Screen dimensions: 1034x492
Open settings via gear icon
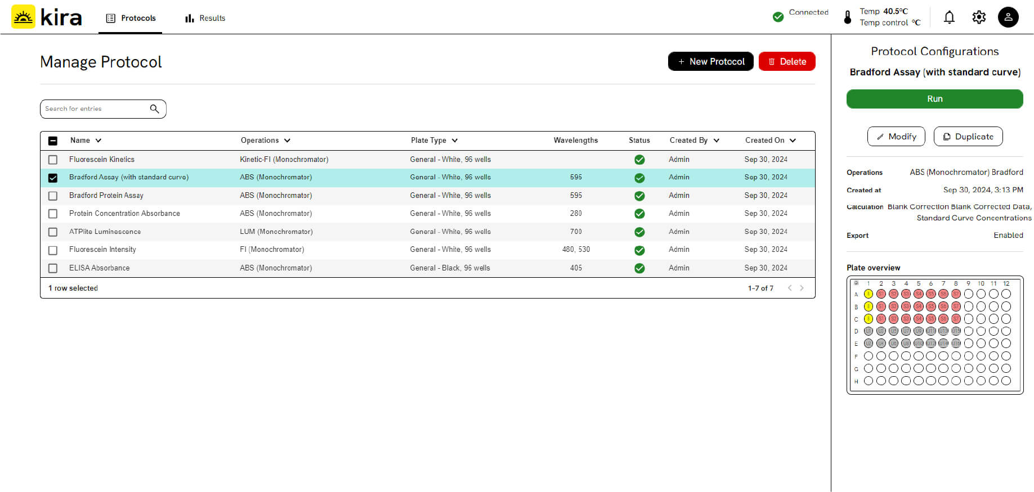(979, 17)
